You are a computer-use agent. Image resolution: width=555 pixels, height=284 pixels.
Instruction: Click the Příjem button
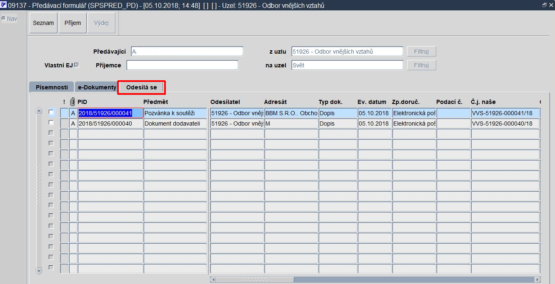72,23
